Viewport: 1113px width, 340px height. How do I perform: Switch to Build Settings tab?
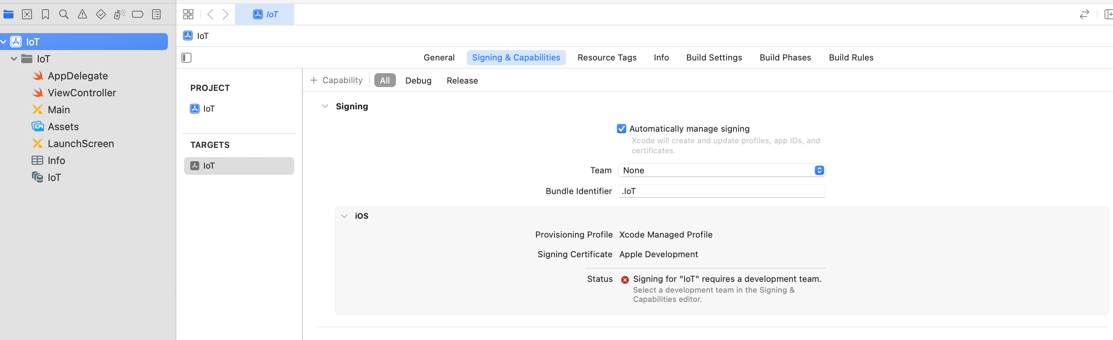(x=714, y=57)
